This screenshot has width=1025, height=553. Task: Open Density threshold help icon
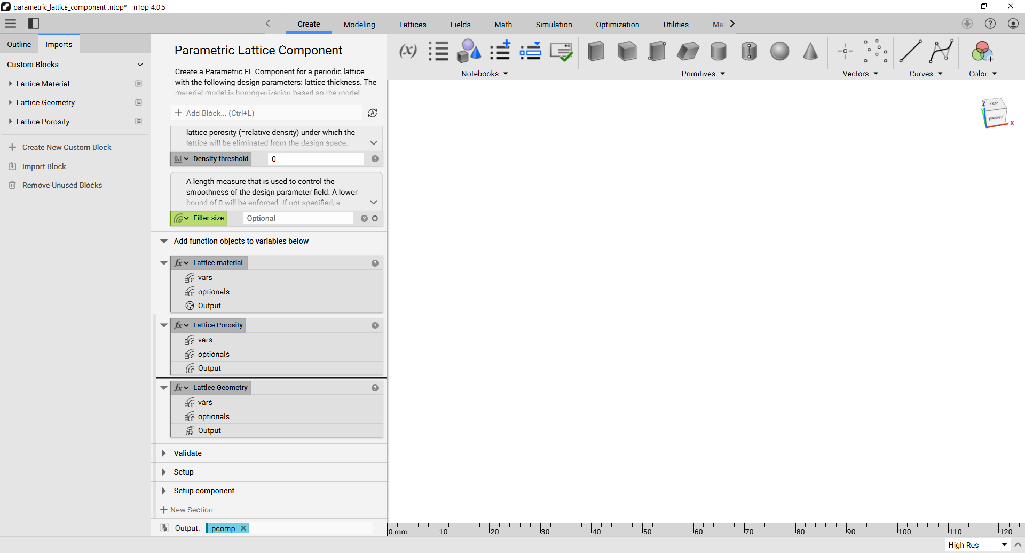[x=375, y=159]
